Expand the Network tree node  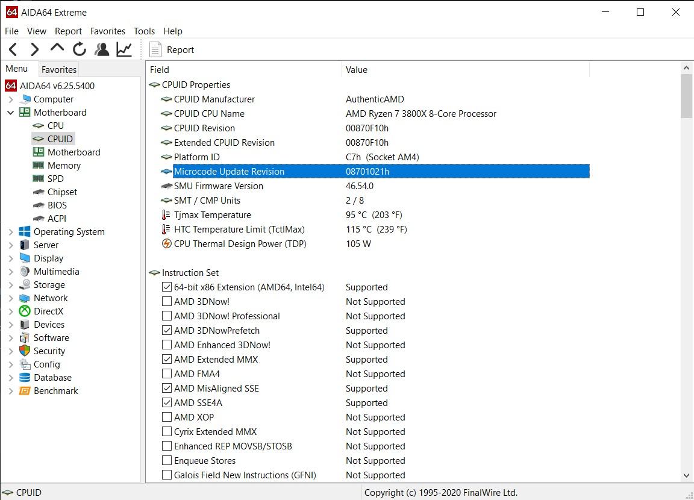(x=11, y=298)
